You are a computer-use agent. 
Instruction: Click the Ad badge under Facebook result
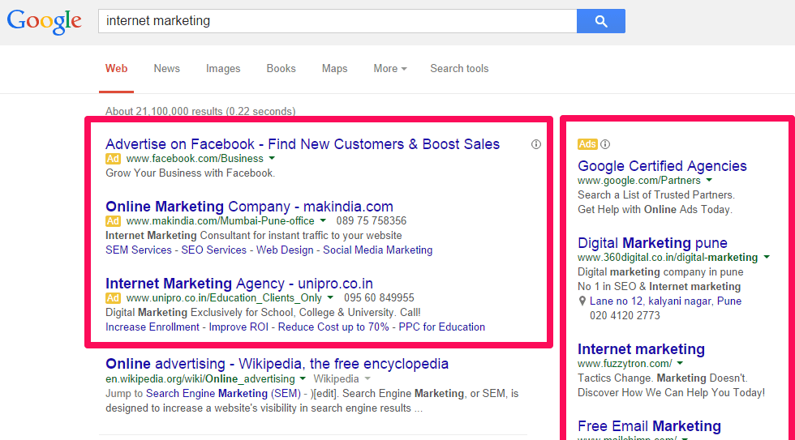pos(113,159)
